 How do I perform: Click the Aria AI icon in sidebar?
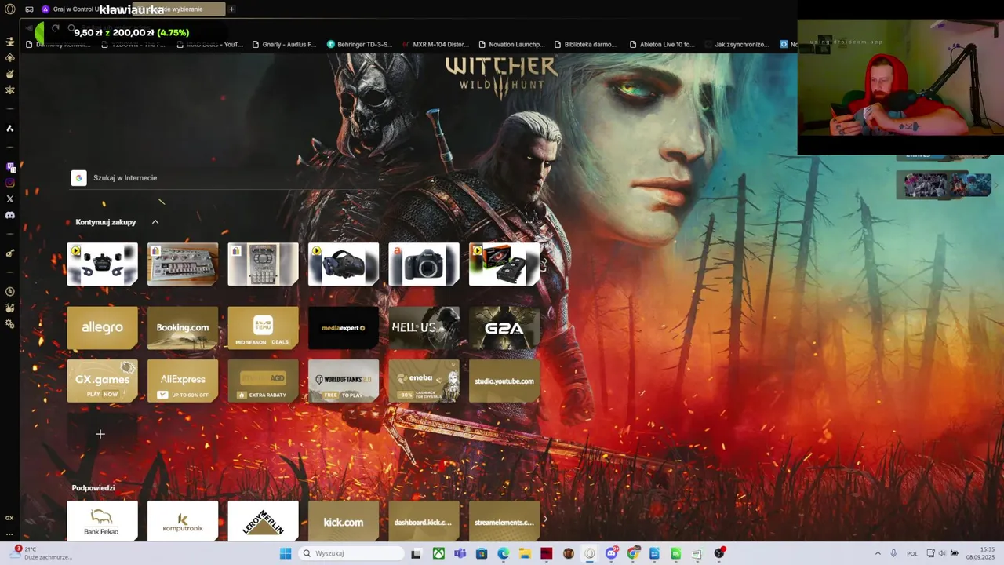click(x=9, y=128)
